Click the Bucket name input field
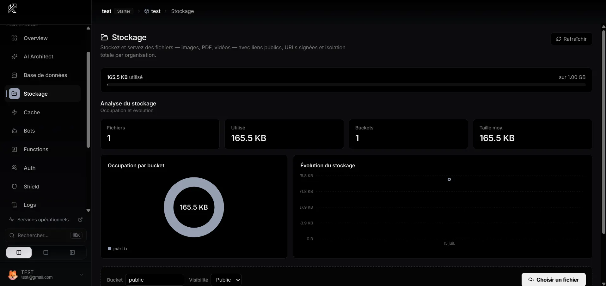The width and height of the screenshot is (606, 286). [155, 280]
